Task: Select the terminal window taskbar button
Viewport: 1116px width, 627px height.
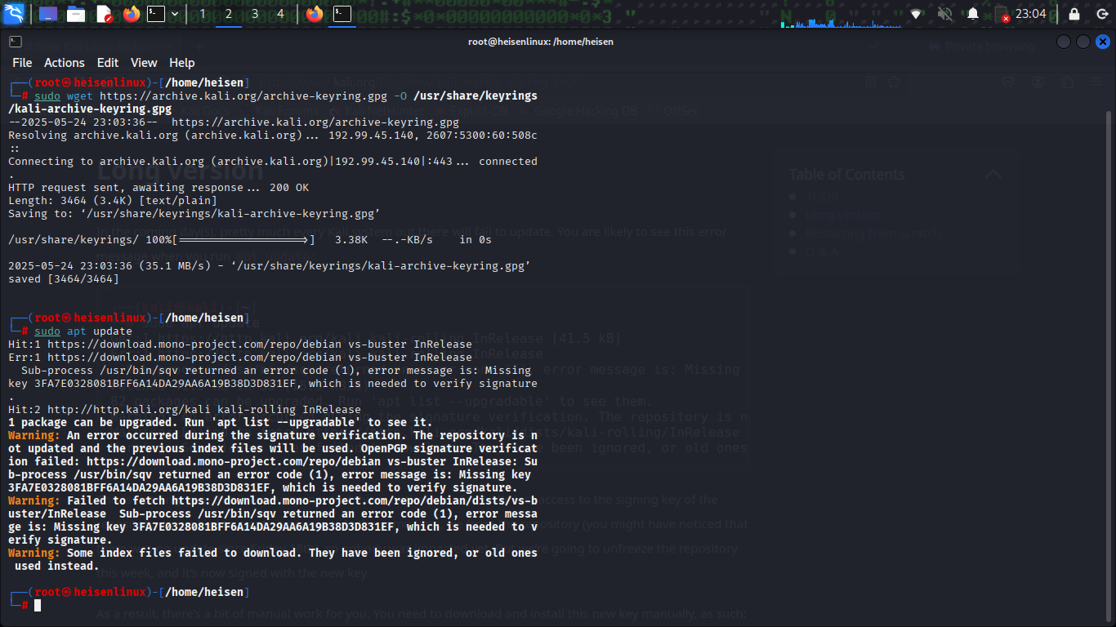Action: 342,14
